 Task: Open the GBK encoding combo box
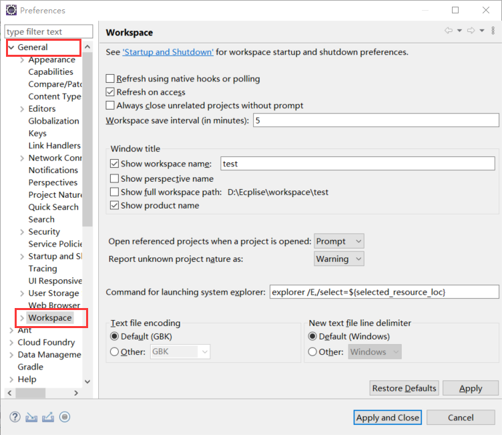pyautogui.click(x=180, y=351)
